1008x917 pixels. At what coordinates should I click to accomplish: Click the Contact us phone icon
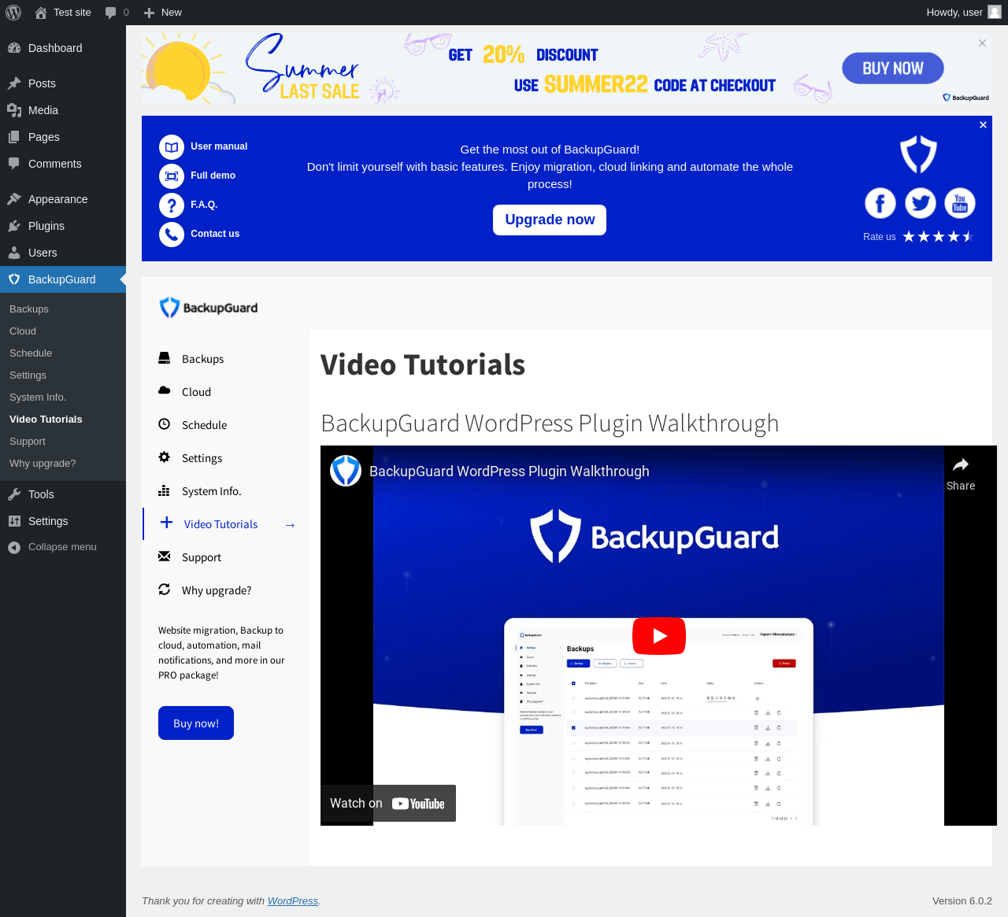(x=172, y=235)
